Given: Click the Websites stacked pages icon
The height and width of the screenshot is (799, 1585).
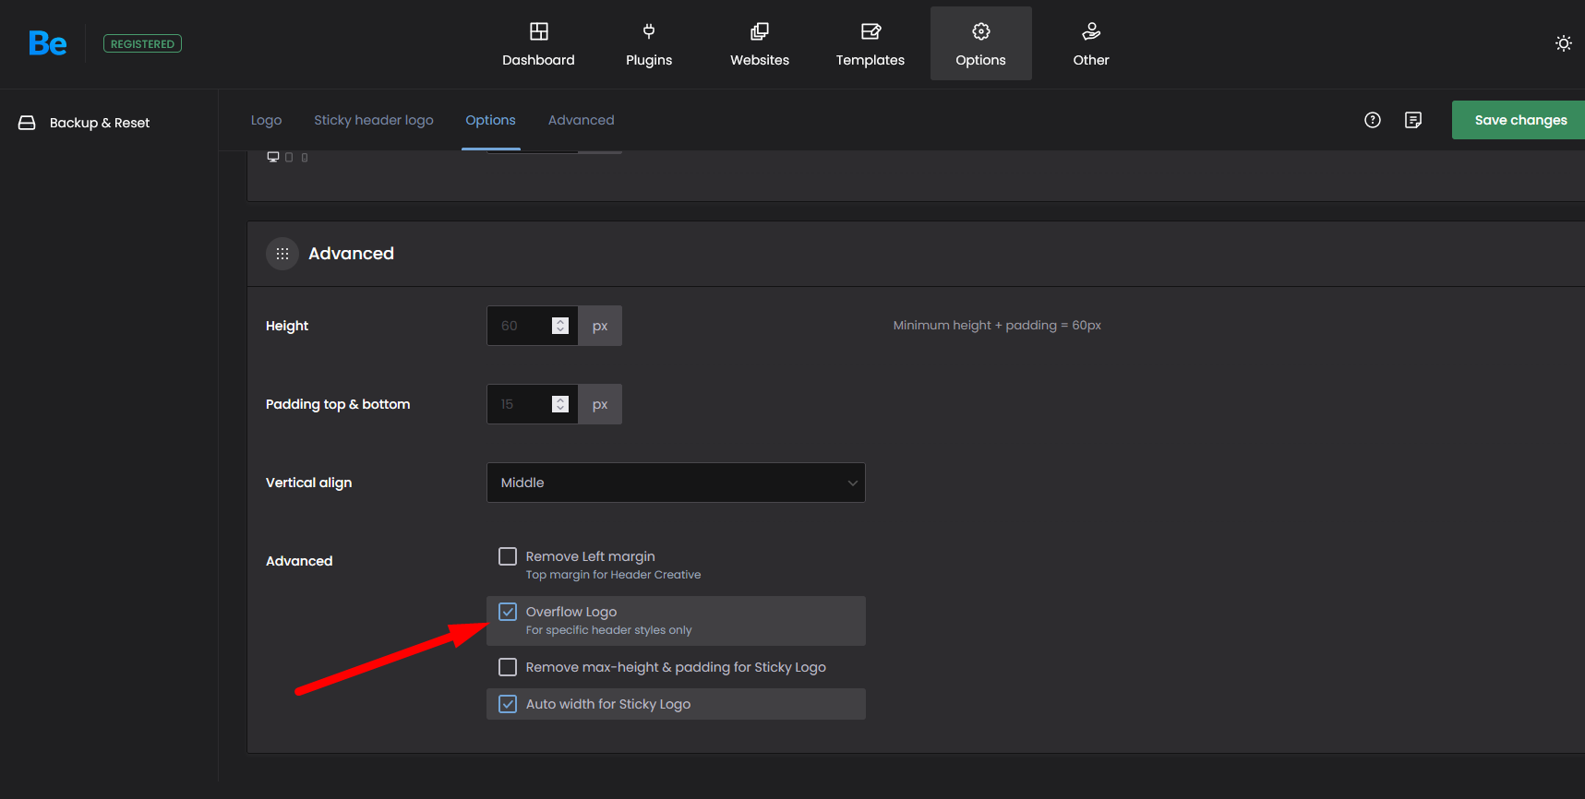Looking at the screenshot, I should tap(760, 31).
